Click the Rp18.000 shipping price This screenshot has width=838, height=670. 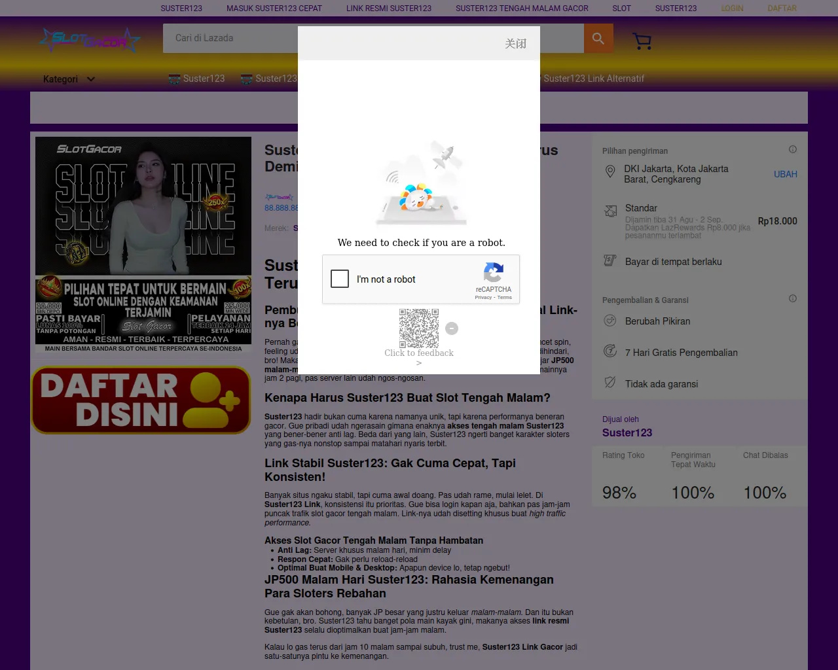coord(777,221)
